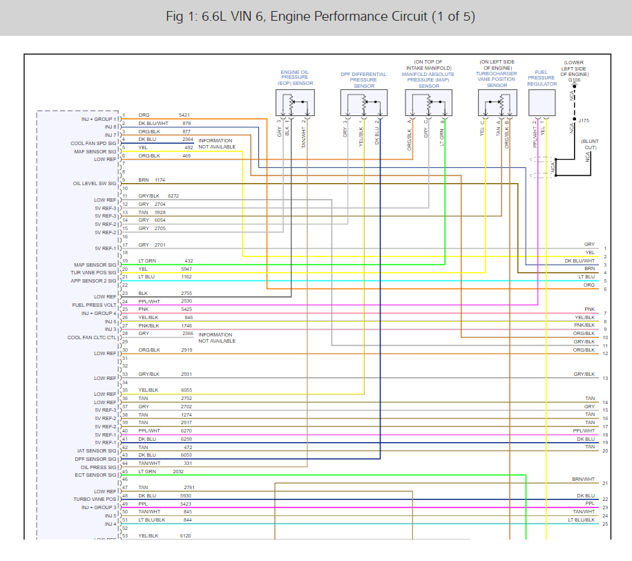Select the 'OIL LEVEL SW SIG' label

click(95, 184)
